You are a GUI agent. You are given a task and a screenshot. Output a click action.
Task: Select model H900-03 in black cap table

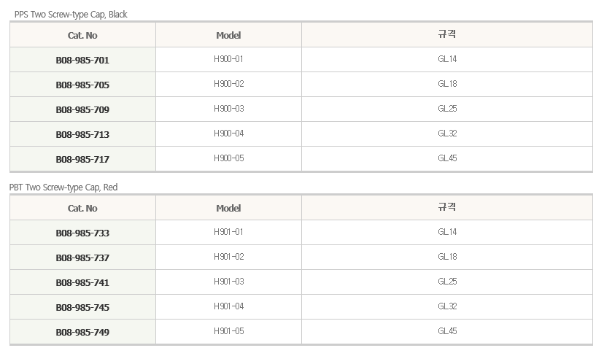[229, 109]
